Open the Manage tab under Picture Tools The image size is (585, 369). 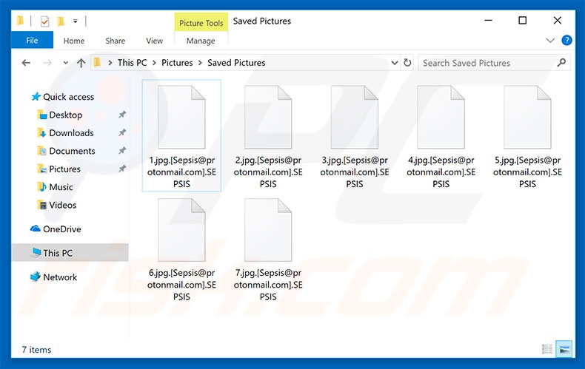pos(201,41)
